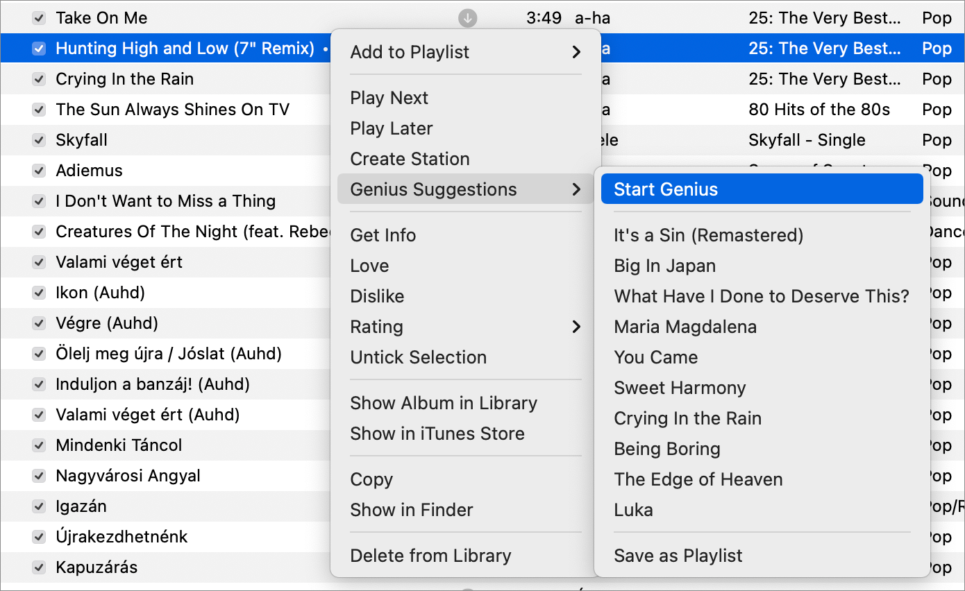The width and height of the screenshot is (965, 591).
Task: Pick Big In Japan genius suggestion
Action: (664, 266)
